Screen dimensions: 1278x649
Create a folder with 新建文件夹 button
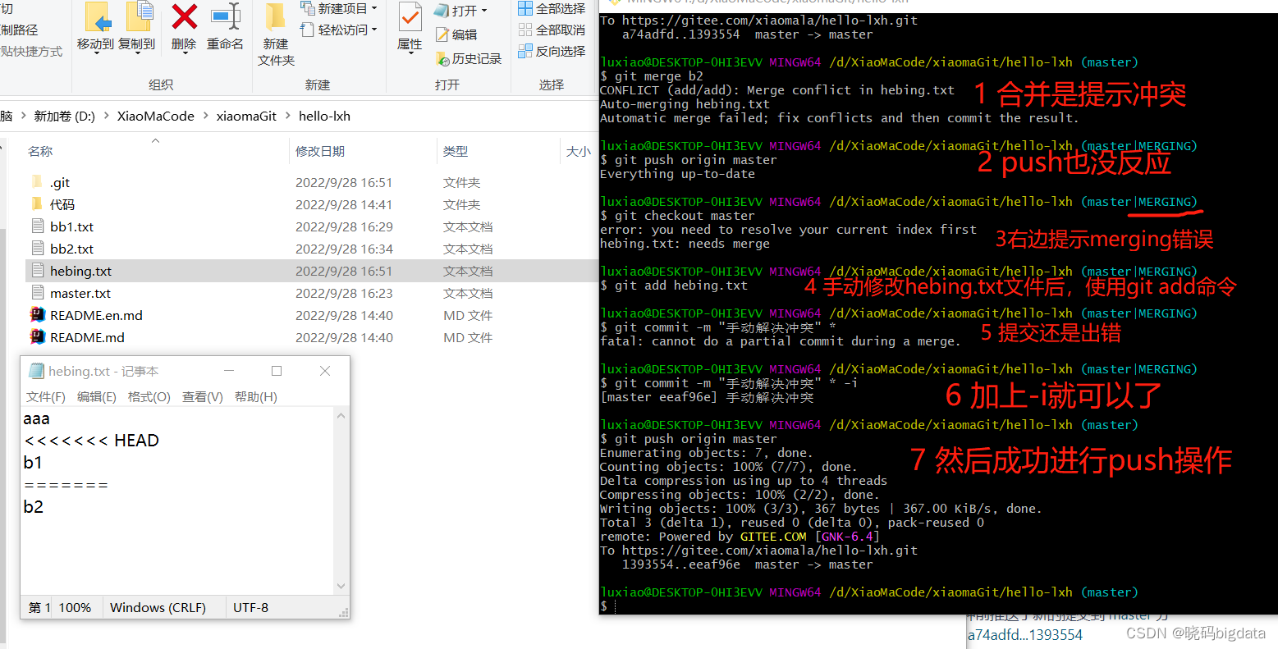tap(276, 34)
